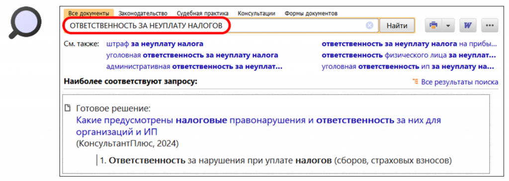This screenshot has width=509, height=181.
Task: Open the Законодательство tab
Action: (143, 13)
